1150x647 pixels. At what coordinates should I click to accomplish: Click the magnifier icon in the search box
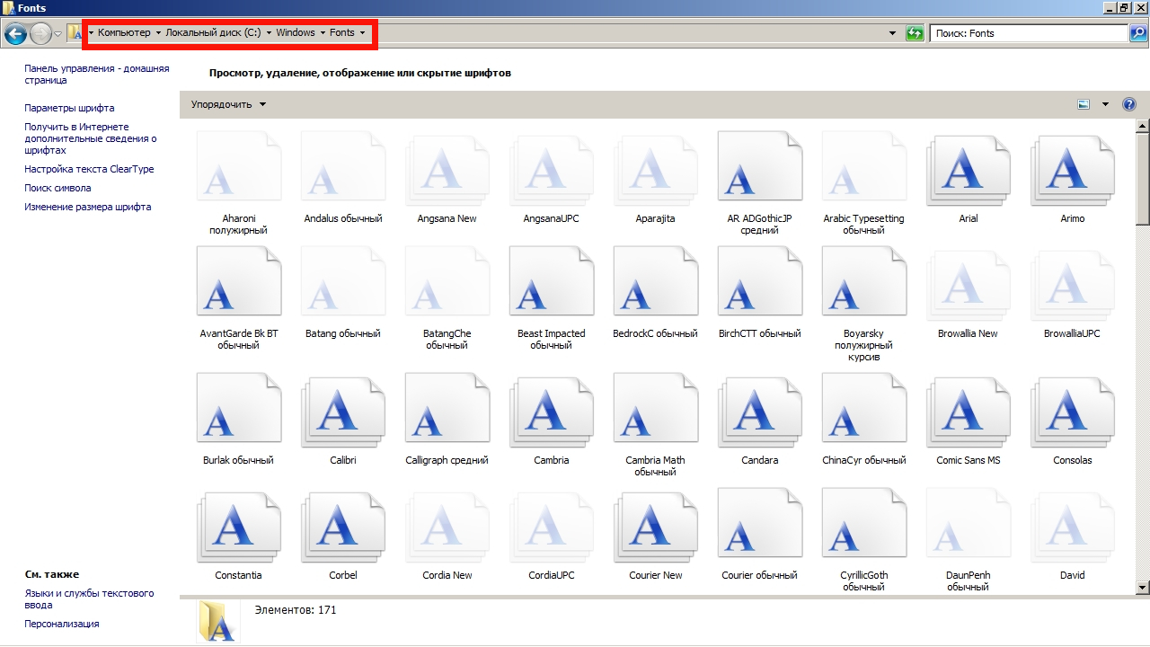tap(1137, 33)
